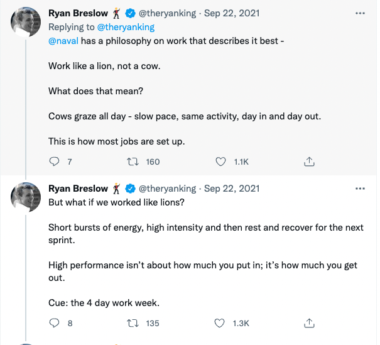The image size is (380, 345).
Task: Click Ryan Breslow's avatar on second tweet
Action: point(26,198)
